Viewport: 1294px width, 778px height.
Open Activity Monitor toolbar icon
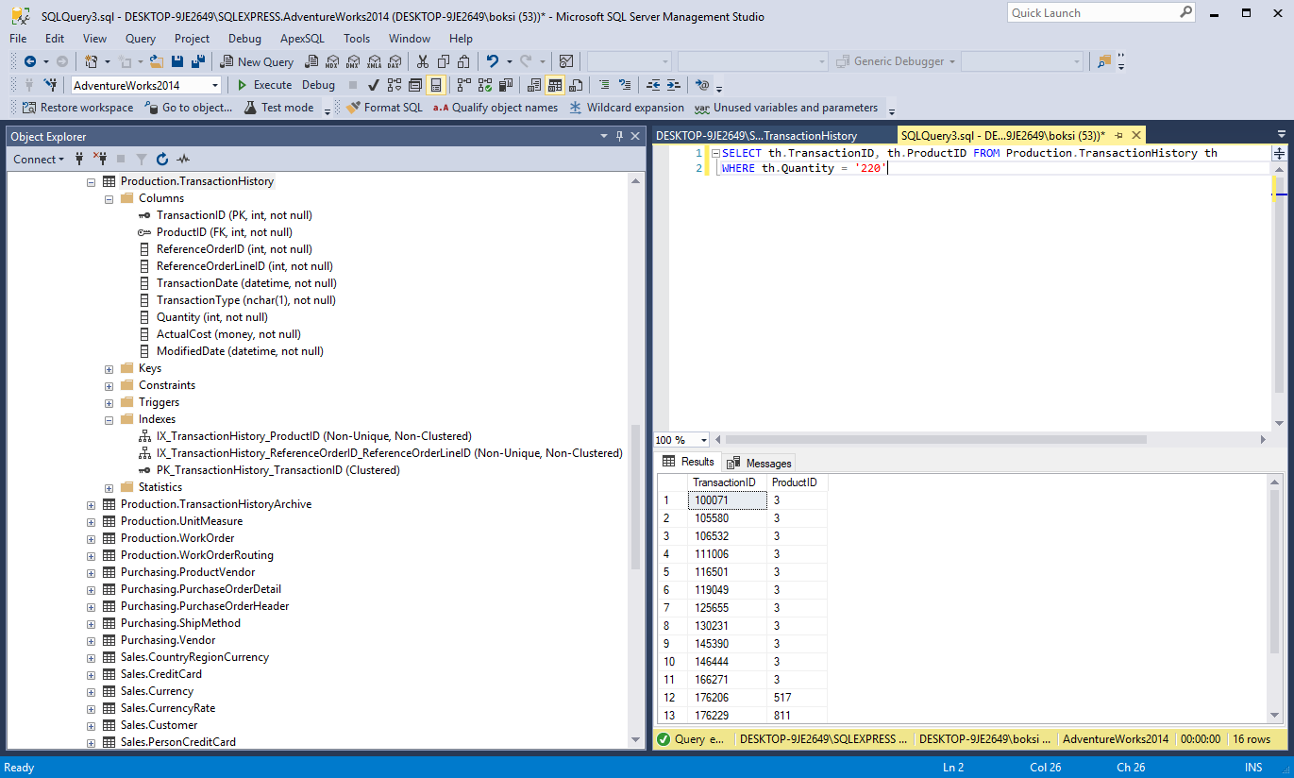[x=566, y=61]
